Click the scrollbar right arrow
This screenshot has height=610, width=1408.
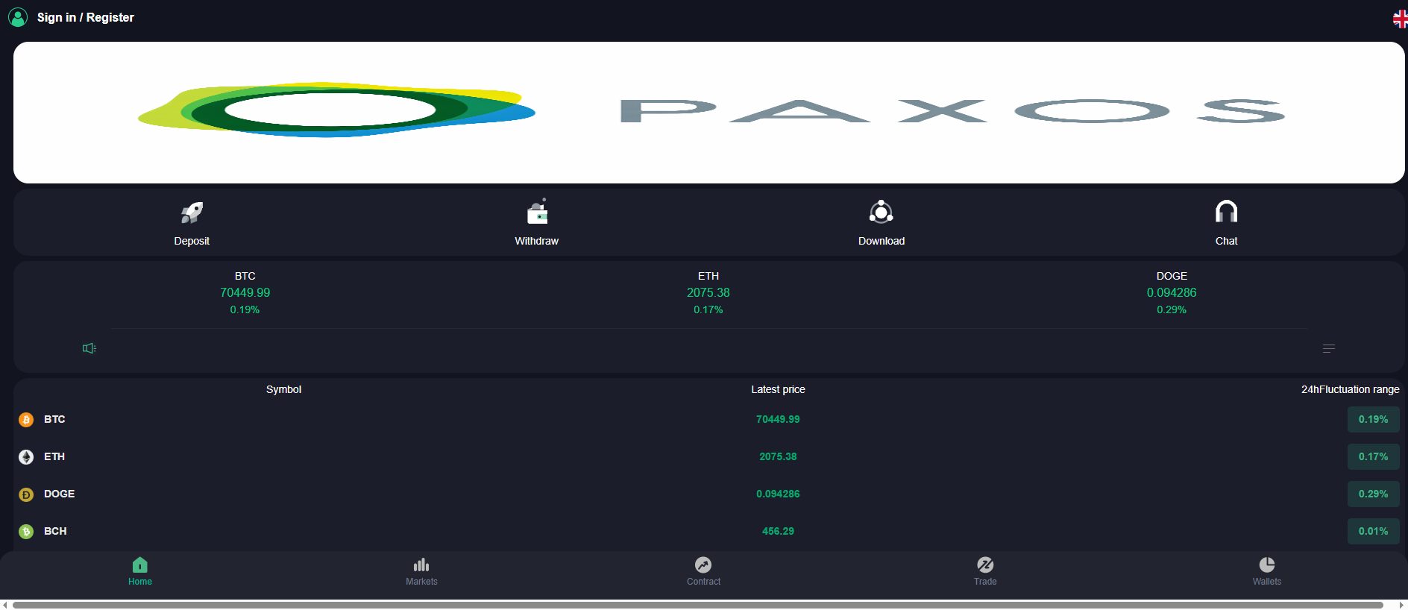[1402, 605]
